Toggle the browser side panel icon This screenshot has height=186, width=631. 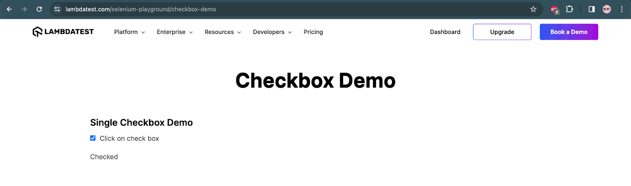pyautogui.click(x=592, y=9)
